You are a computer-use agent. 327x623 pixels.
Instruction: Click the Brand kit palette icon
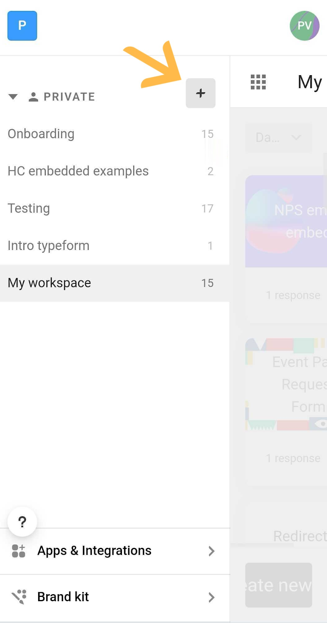pos(19,597)
